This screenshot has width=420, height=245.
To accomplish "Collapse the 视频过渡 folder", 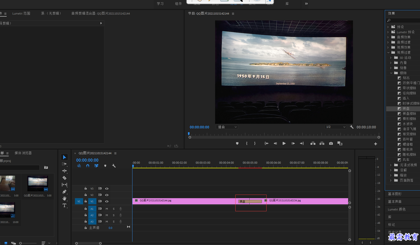I will click(x=388, y=52).
